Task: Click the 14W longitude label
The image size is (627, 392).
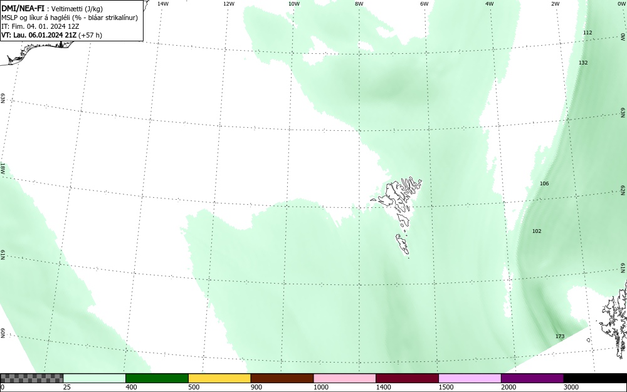Action: [163, 4]
